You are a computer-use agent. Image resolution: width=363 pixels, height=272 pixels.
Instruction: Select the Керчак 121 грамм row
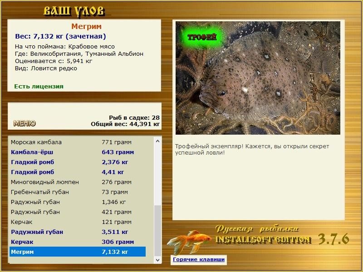tap(78, 222)
